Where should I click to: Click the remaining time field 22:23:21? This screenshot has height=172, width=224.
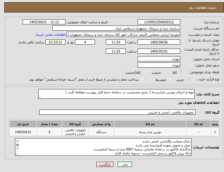point(55,42)
